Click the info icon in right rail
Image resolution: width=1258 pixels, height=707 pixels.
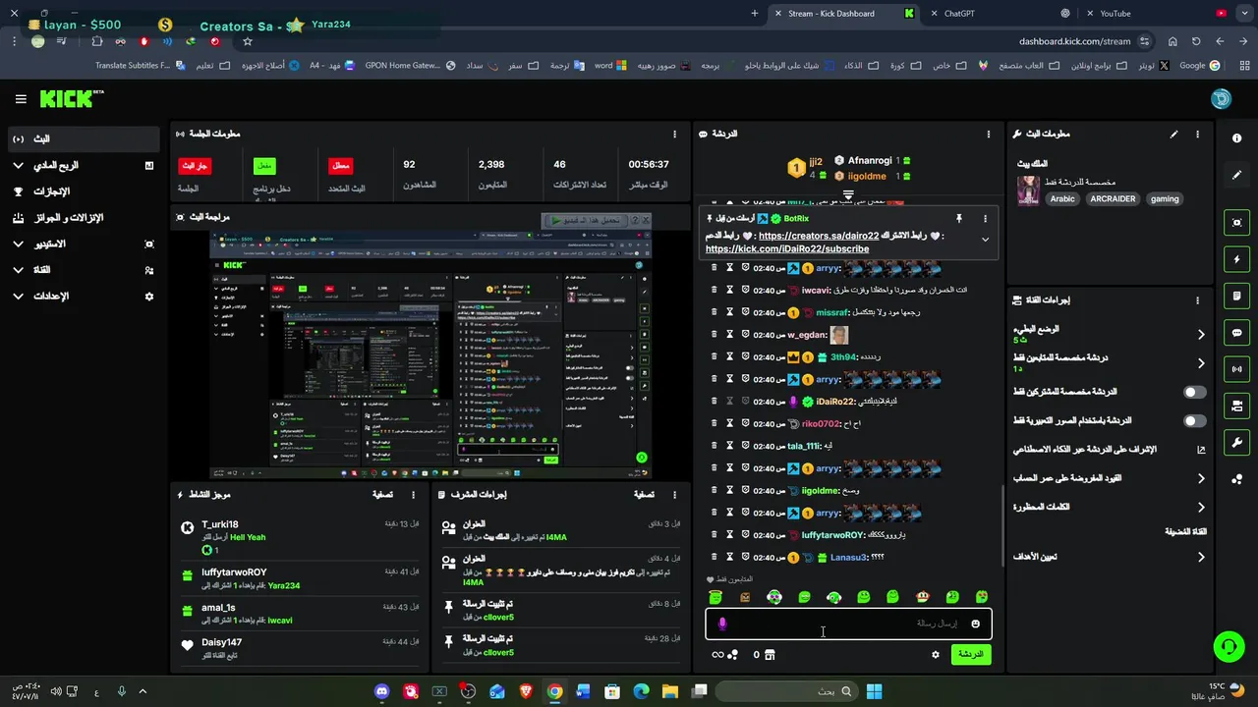pyautogui.click(x=1236, y=138)
